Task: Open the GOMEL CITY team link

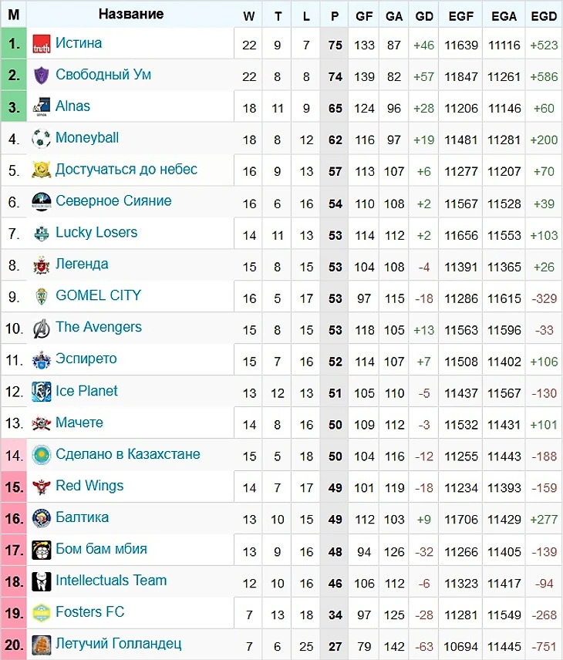Action: pos(98,295)
